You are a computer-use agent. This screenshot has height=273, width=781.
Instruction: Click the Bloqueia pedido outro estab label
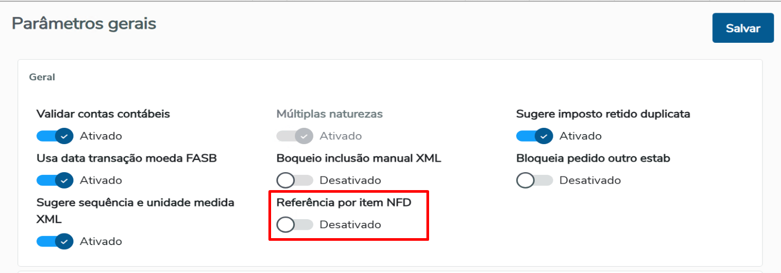[593, 158]
